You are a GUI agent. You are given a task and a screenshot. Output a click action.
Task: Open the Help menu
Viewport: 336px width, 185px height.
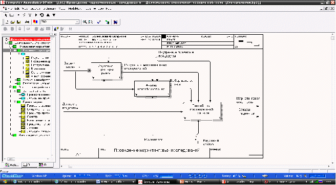[109, 9]
